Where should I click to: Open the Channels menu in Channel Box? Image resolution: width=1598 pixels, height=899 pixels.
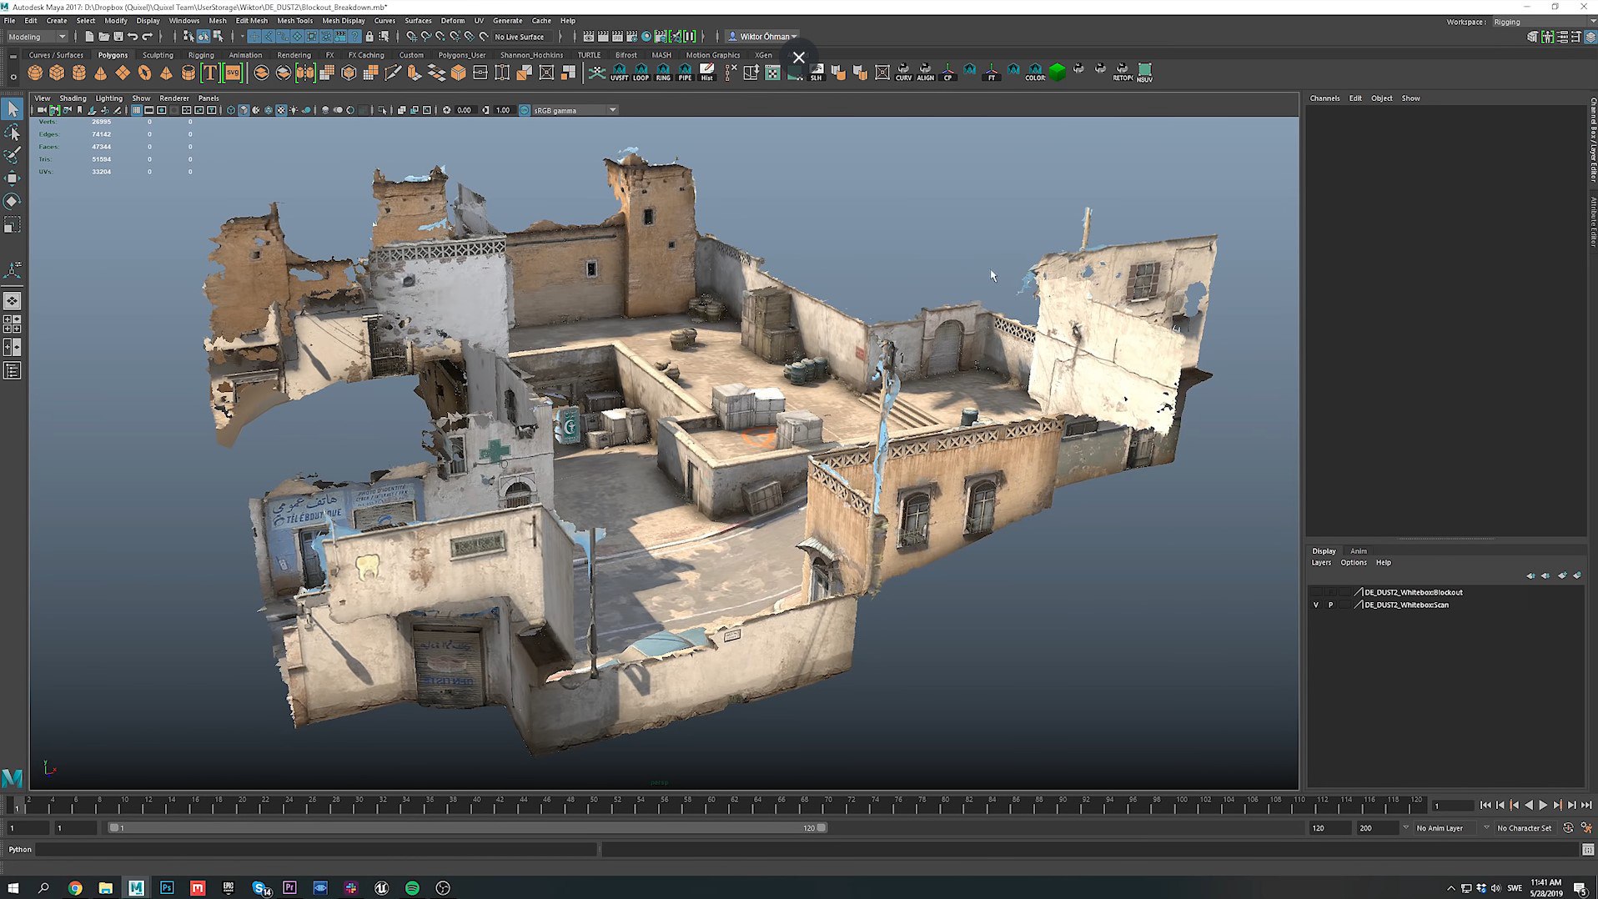(1324, 98)
